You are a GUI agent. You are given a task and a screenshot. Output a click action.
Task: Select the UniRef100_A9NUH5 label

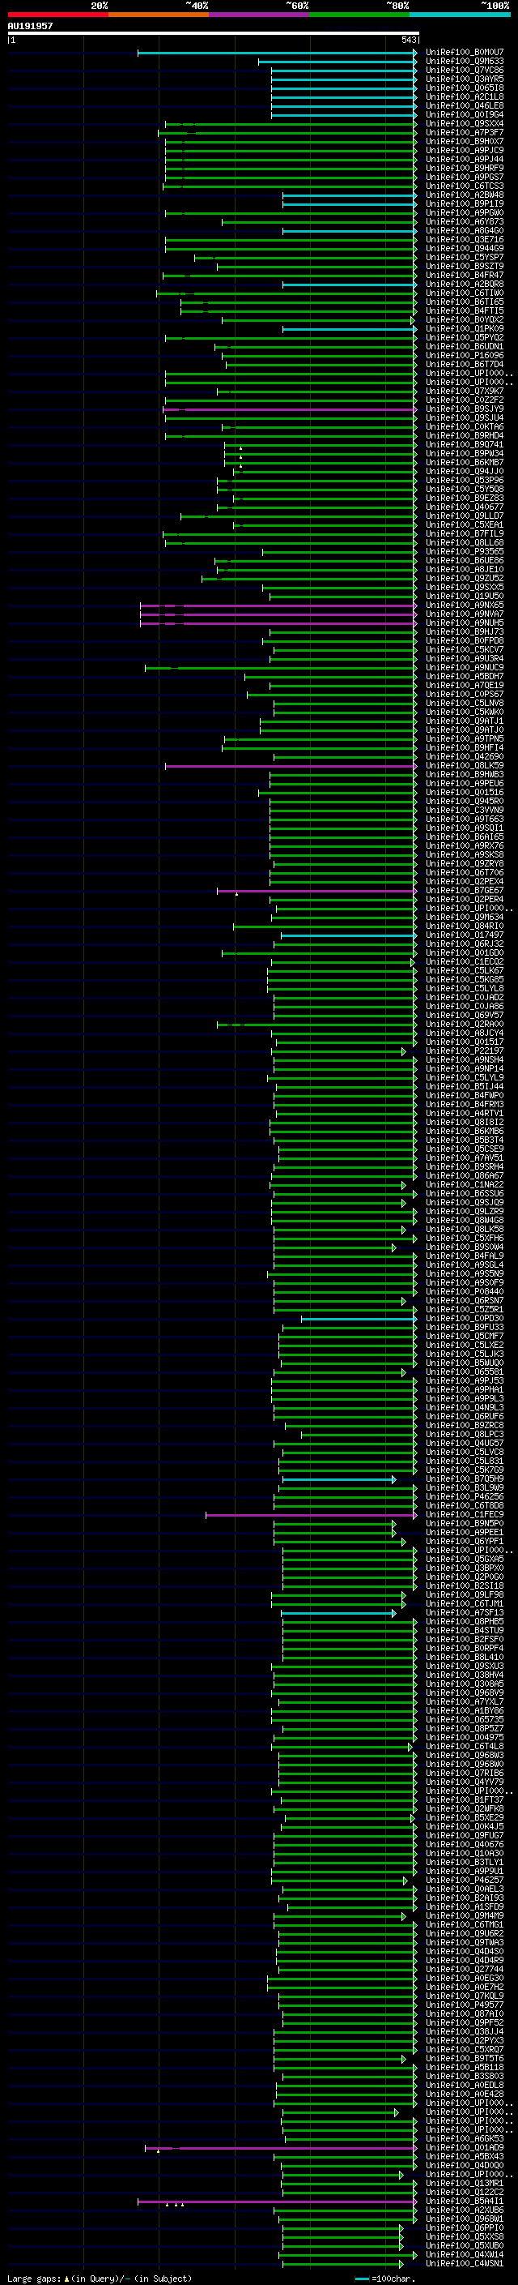pos(464,623)
